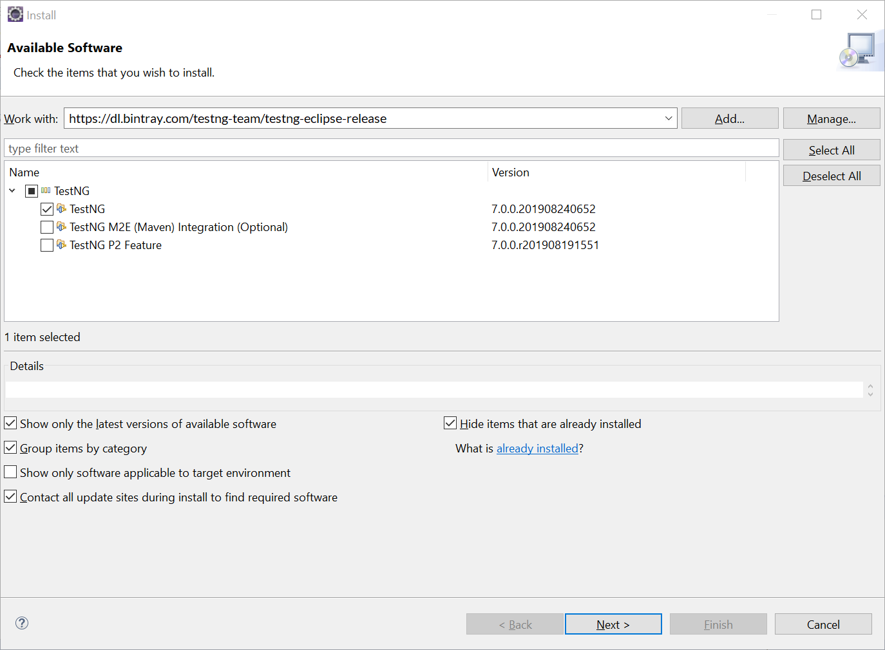Click the TestNG feature icon
885x650 pixels.
[61, 209]
